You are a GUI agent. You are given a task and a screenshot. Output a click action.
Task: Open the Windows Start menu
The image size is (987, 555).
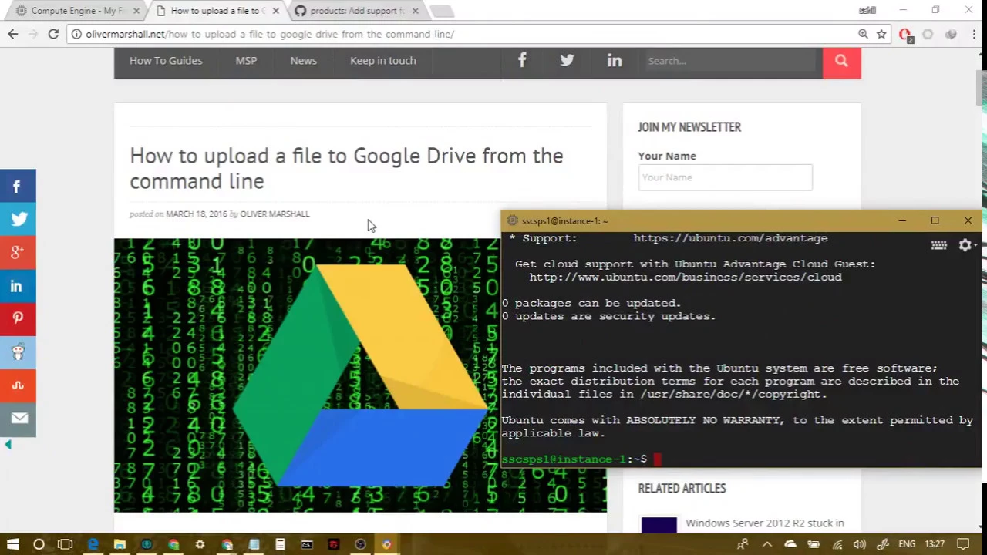click(12, 544)
